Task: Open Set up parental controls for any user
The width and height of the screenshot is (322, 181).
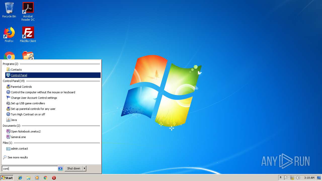Action: [53, 109]
